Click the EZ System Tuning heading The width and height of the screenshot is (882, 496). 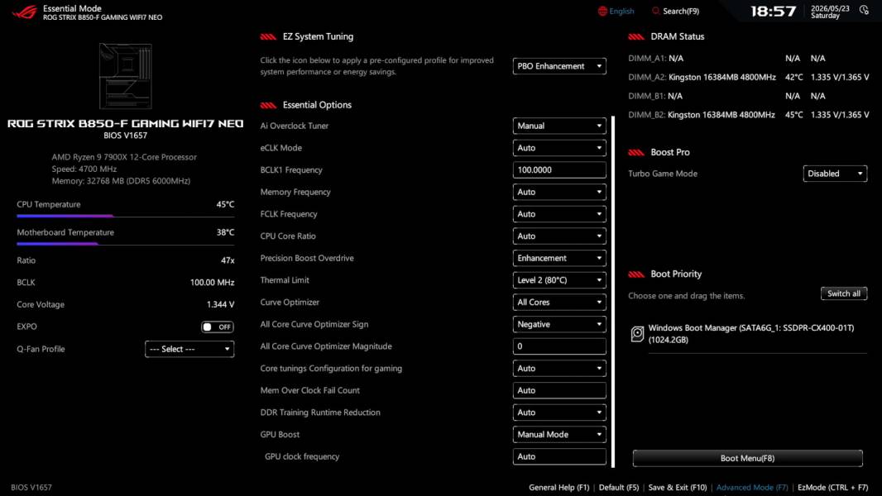click(x=318, y=36)
